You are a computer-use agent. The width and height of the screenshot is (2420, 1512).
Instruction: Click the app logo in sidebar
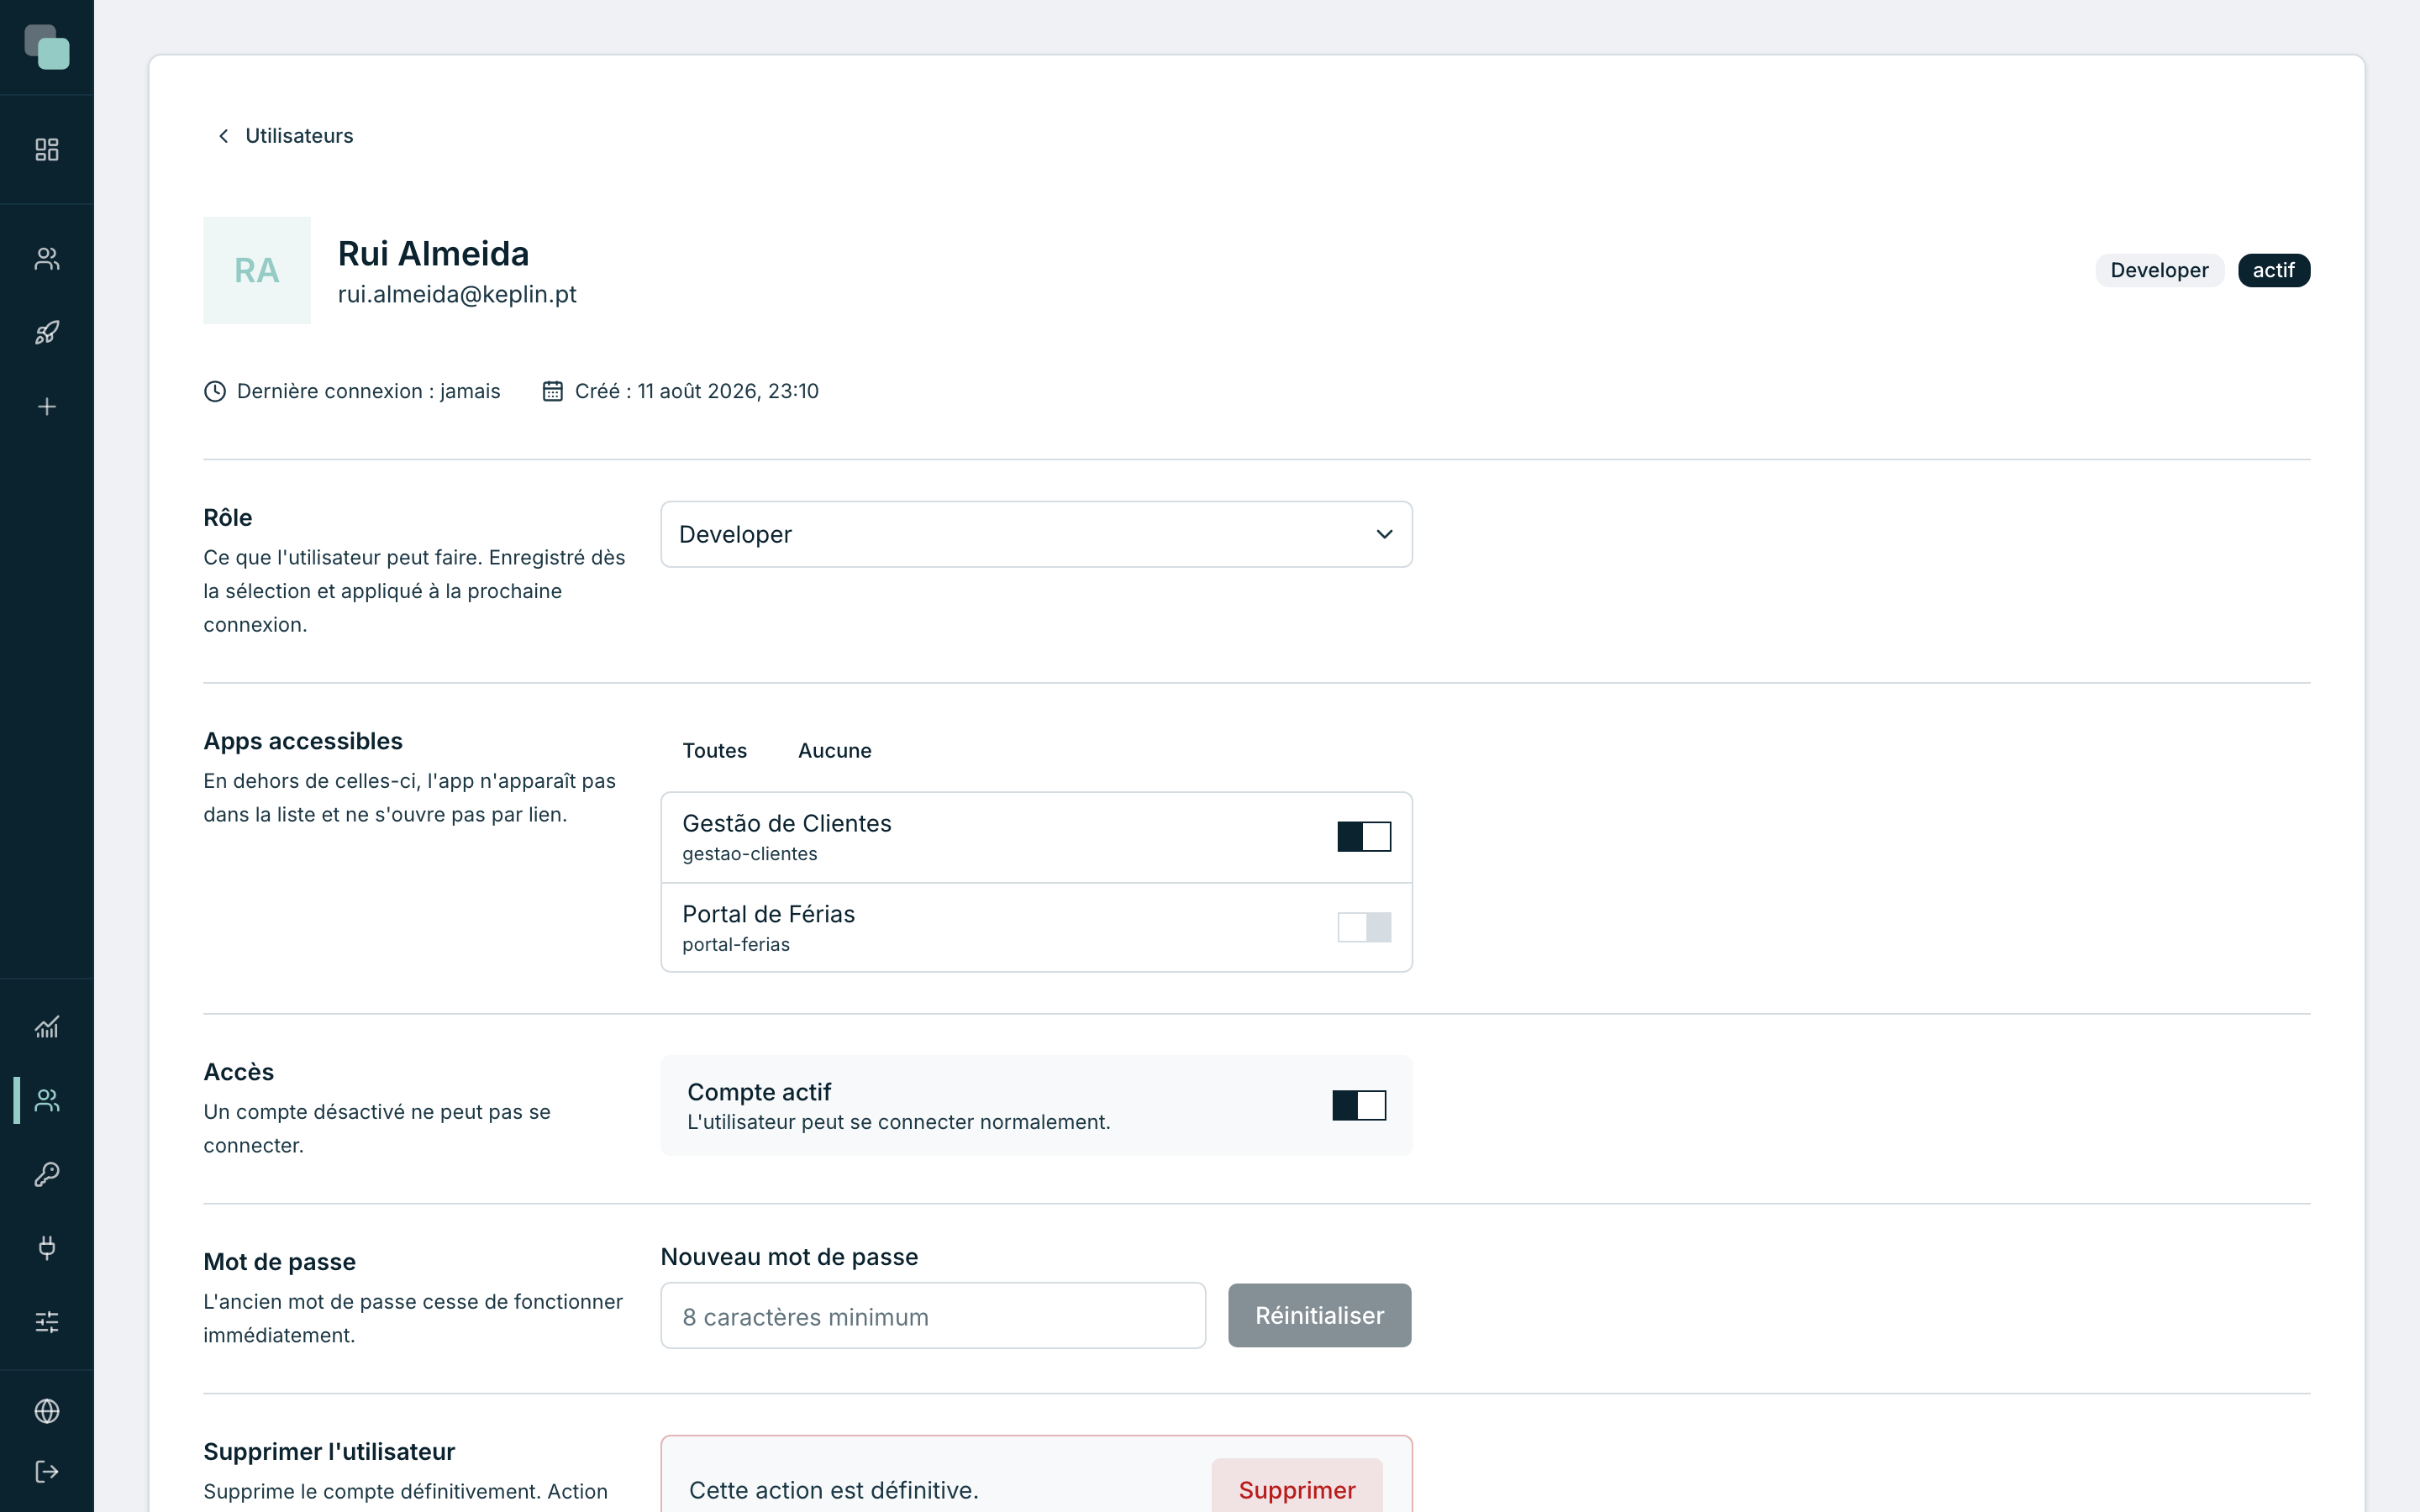[x=47, y=47]
